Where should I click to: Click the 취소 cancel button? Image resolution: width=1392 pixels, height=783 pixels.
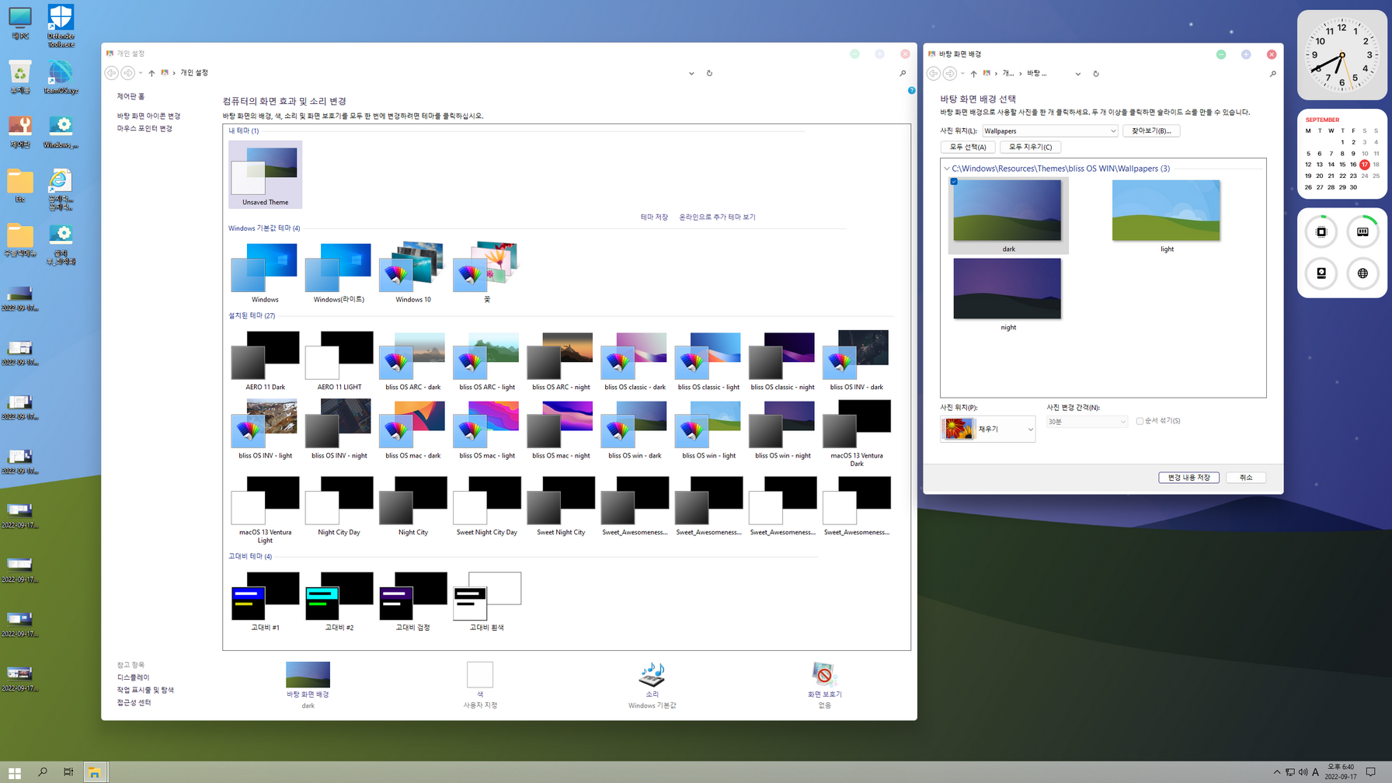[x=1246, y=477]
